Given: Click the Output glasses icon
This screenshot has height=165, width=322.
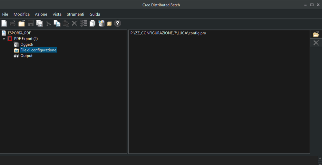Looking at the screenshot, I should point(16,56).
